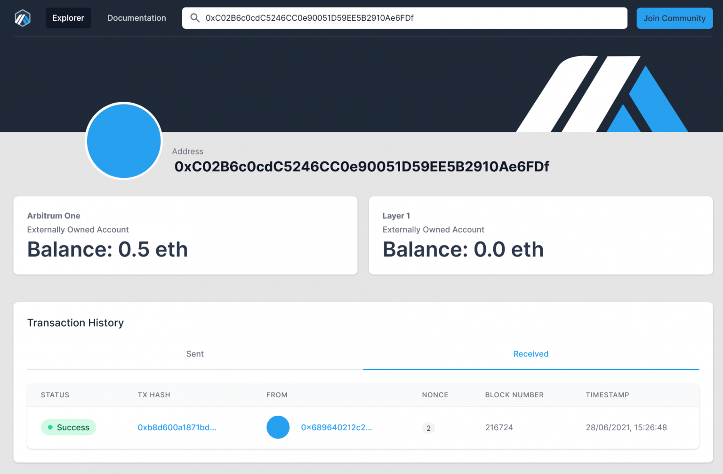Image resolution: width=723 pixels, height=474 pixels.
Task: Open the sender address 0x689640212c2 link
Action: click(x=337, y=427)
